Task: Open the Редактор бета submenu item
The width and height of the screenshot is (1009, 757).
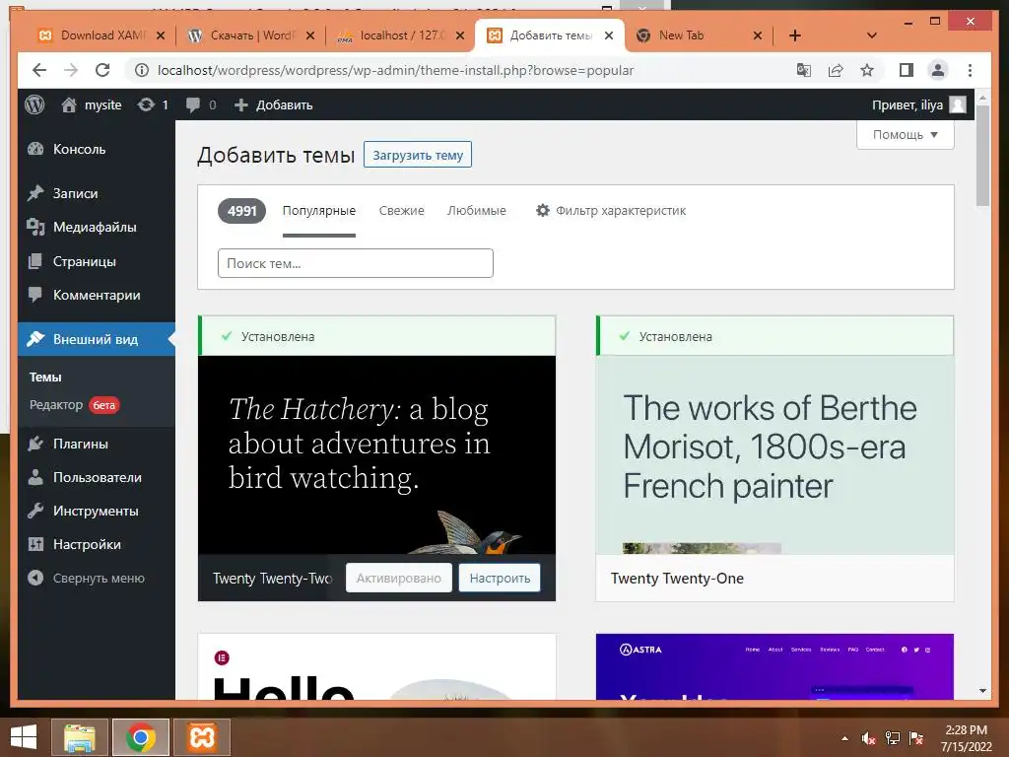Action: 74,405
